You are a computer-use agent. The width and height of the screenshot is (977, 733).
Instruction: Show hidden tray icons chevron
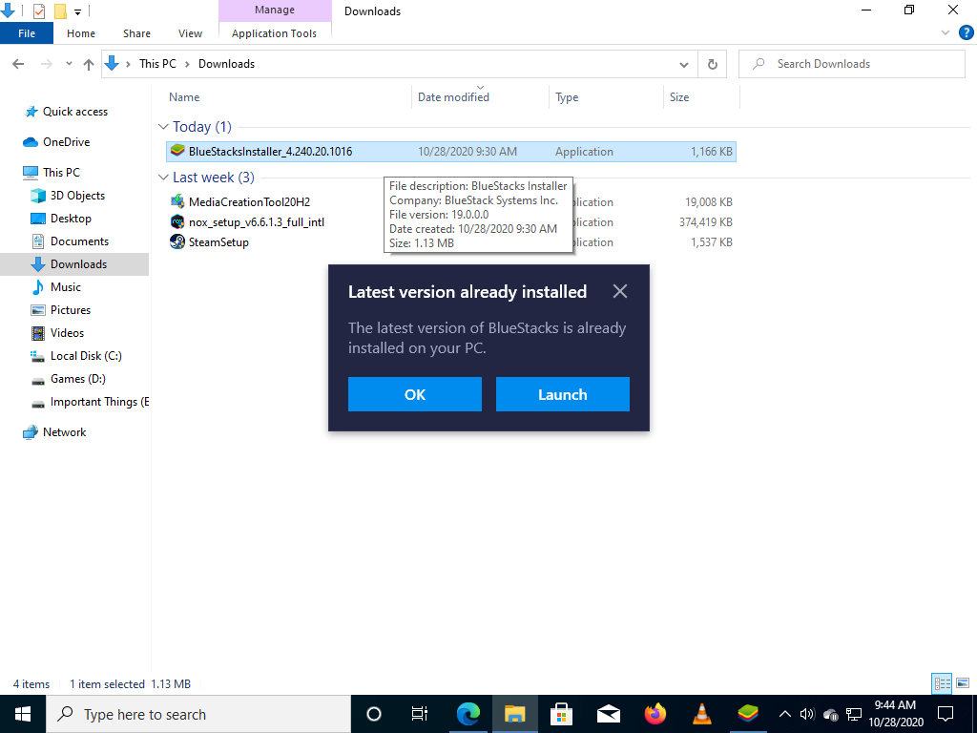785,714
